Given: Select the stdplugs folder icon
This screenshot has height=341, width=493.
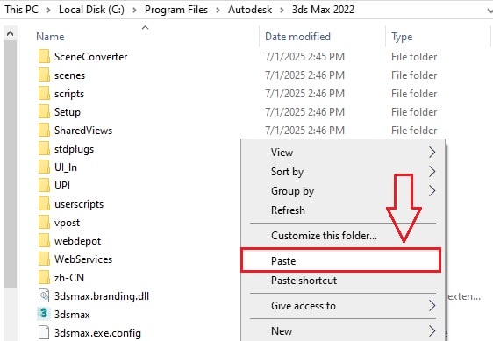Looking at the screenshot, I should tap(44, 149).
